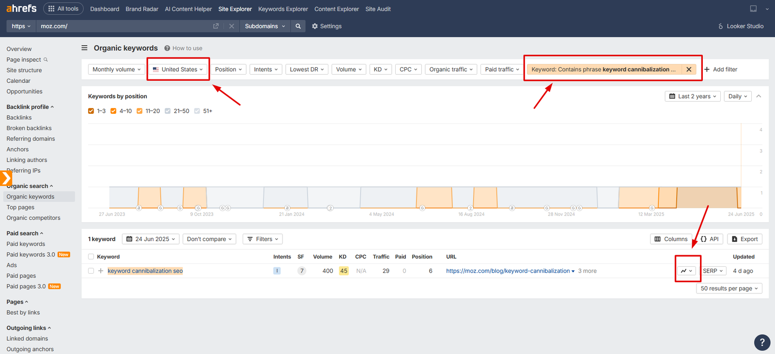This screenshot has height=354, width=775.
Task: Open Intents filter dropdown
Action: pyautogui.click(x=266, y=69)
